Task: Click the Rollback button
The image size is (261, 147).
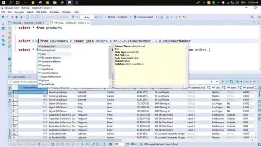Action: (x=62, y=17)
